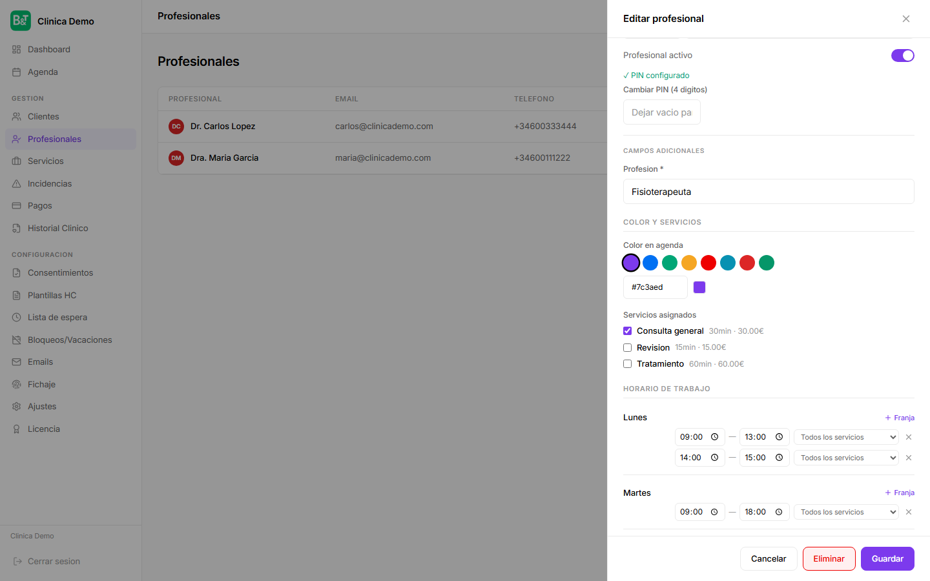Open time picker clock for Martes 09:00

(x=714, y=512)
